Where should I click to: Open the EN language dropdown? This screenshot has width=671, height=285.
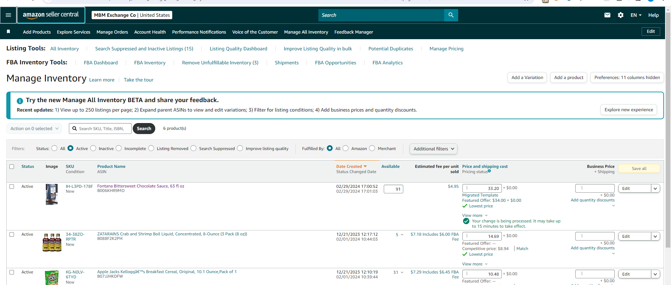(x=636, y=15)
